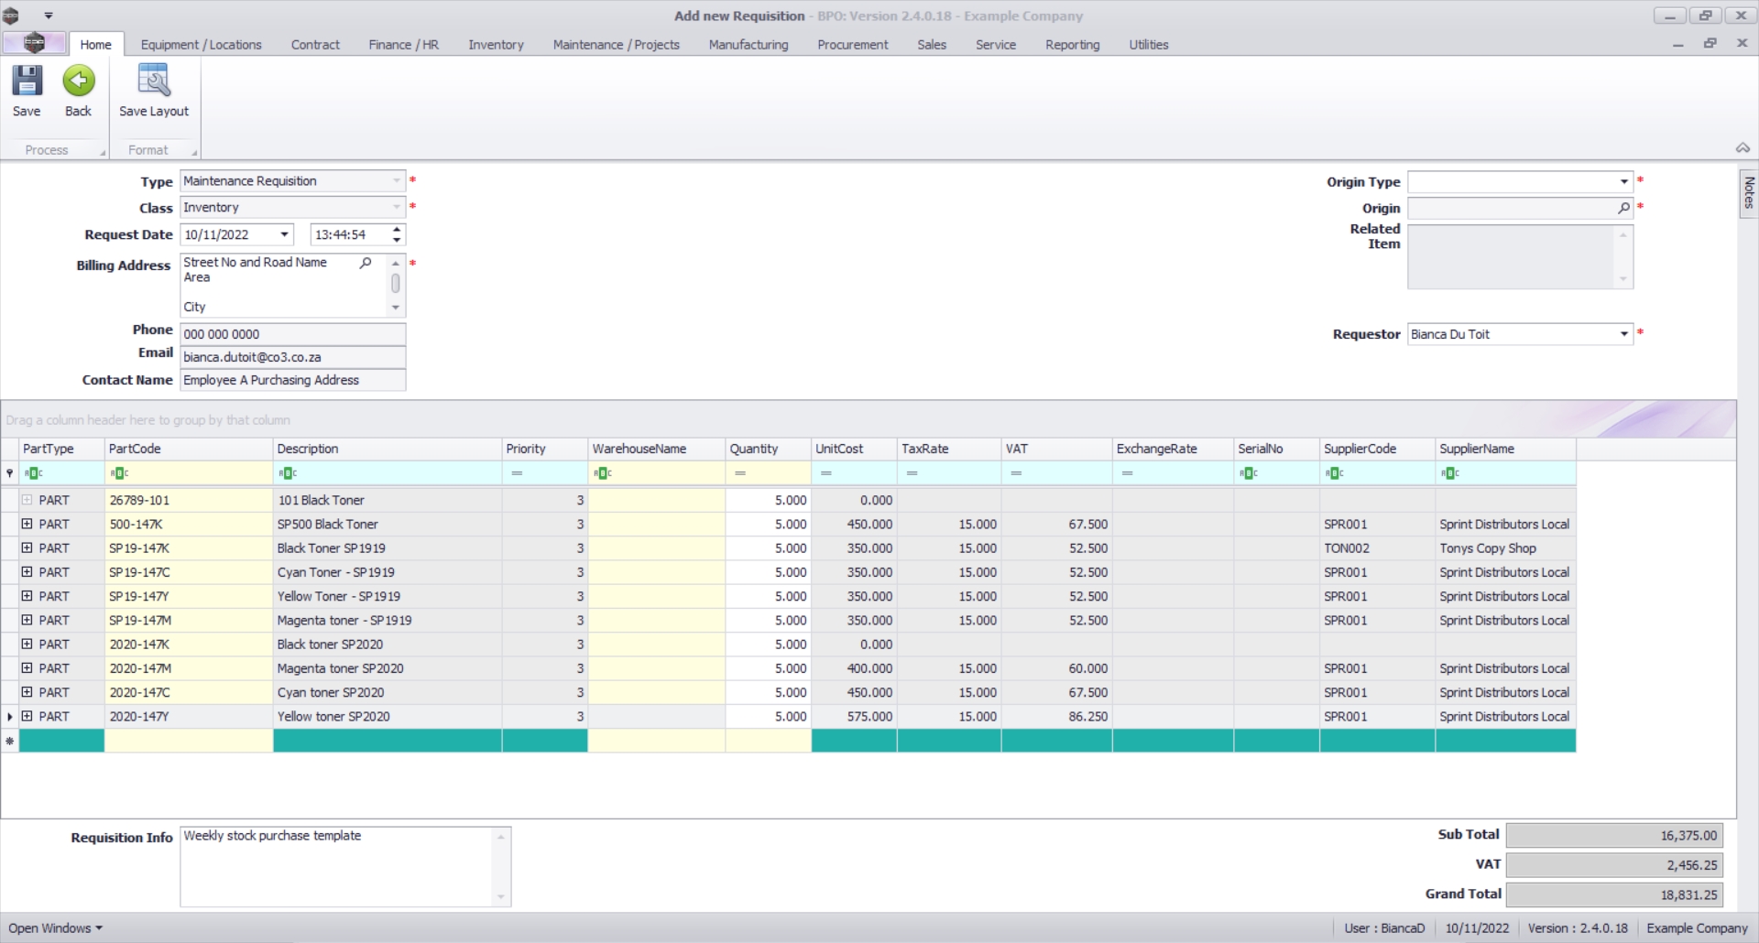This screenshot has width=1759, height=943.
Task: Click the Format group dialog launcher icon
Action: coord(194,152)
